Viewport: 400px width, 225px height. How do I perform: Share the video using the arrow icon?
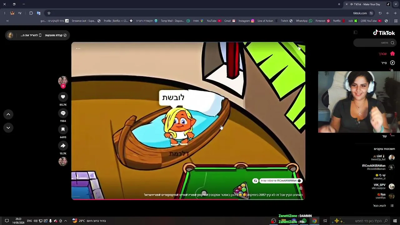pyautogui.click(x=63, y=146)
